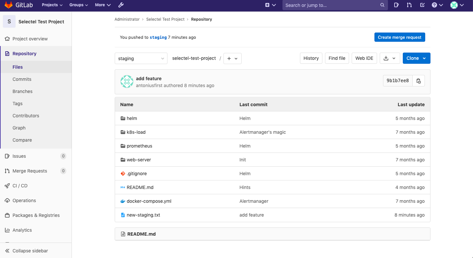This screenshot has width=473, height=258.
Task: Click the Project overview home icon
Action: tap(7, 39)
